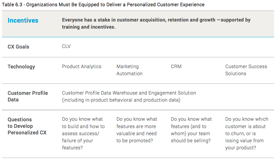This screenshot has width=277, height=160.
Task: Select the Technology row label
Action: click(21, 67)
